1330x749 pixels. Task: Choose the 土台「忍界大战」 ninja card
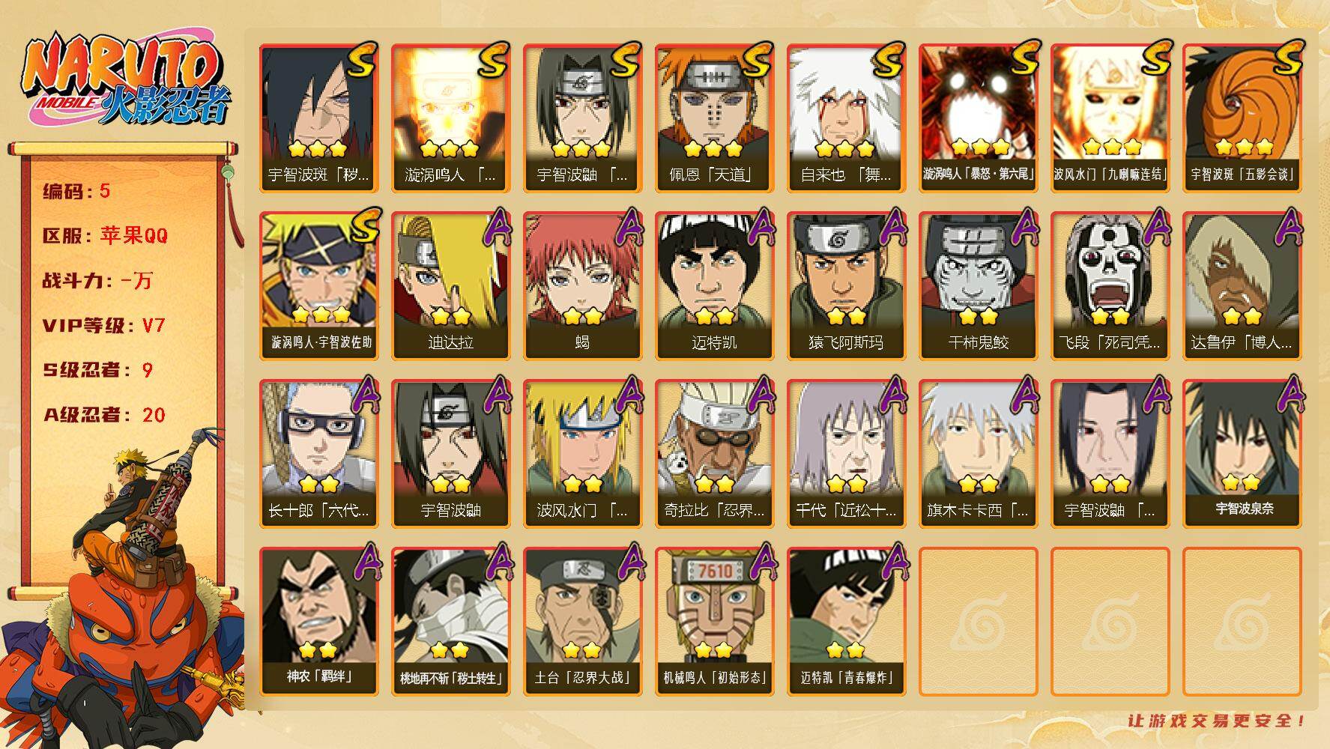click(582, 621)
